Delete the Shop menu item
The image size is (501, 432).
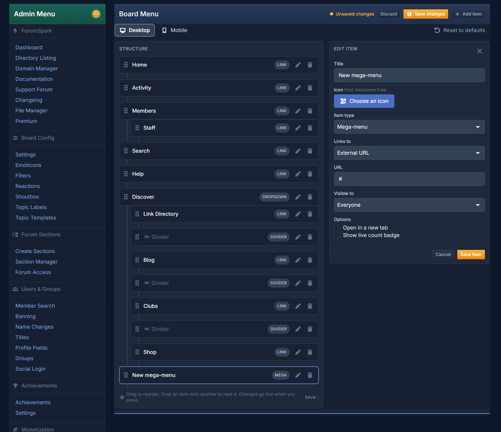[x=310, y=352]
